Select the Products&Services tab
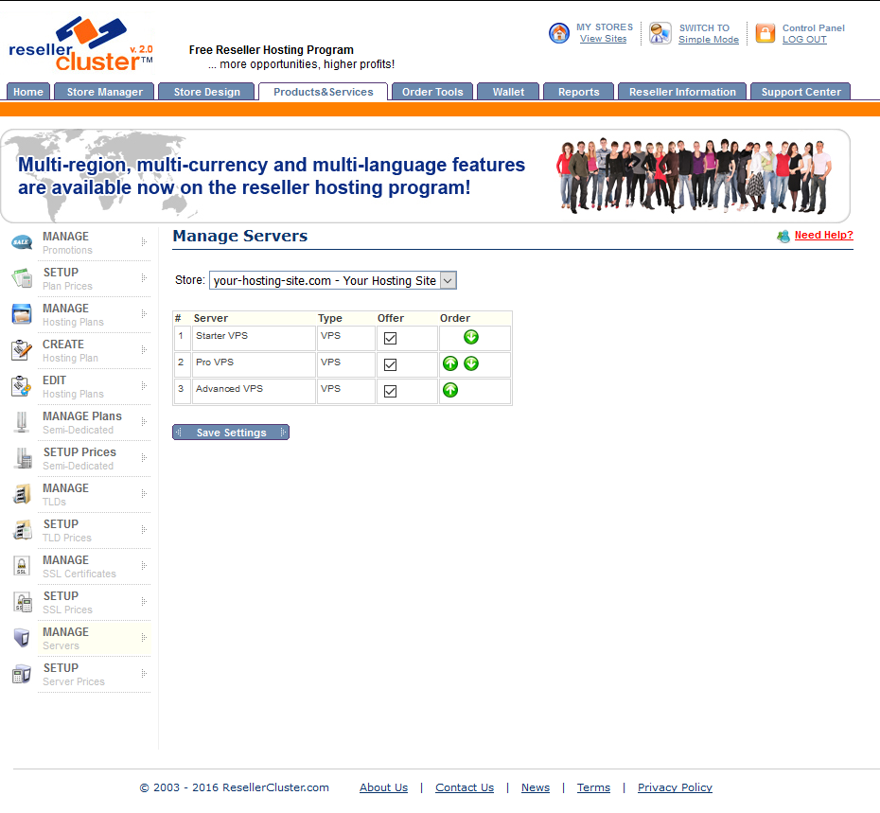This screenshot has height=813, width=880. click(x=324, y=92)
